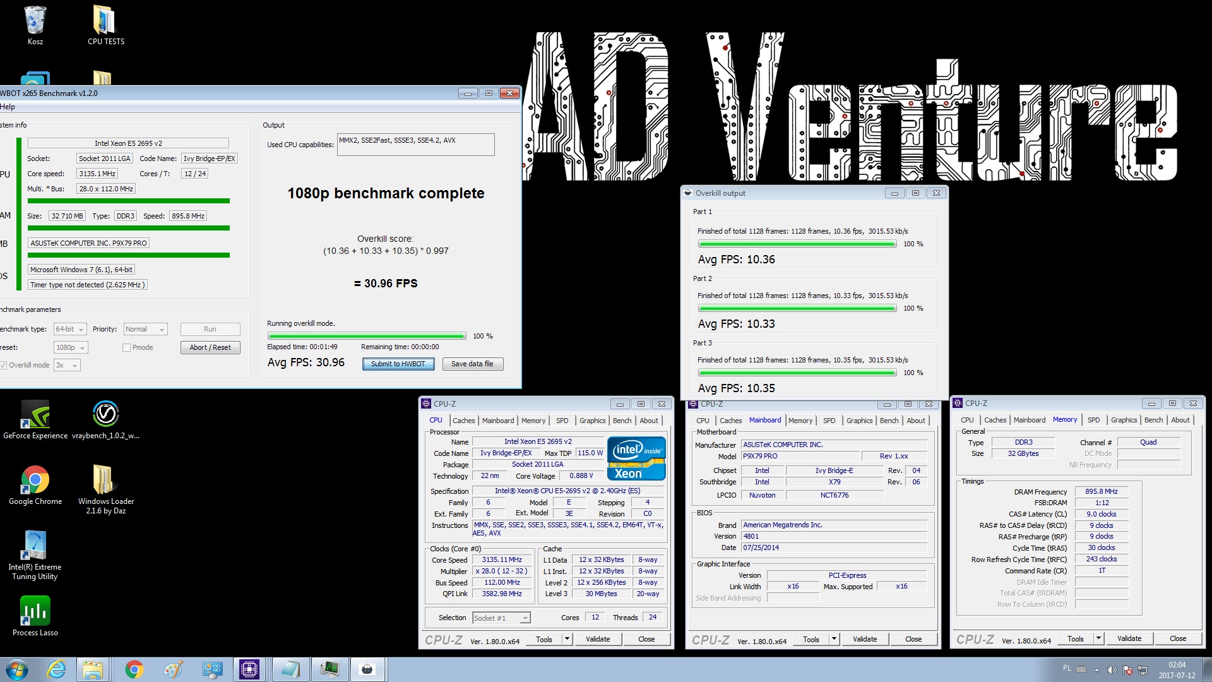
Task: Click Validate in the CPU-Z CPU window
Action: 598,639
